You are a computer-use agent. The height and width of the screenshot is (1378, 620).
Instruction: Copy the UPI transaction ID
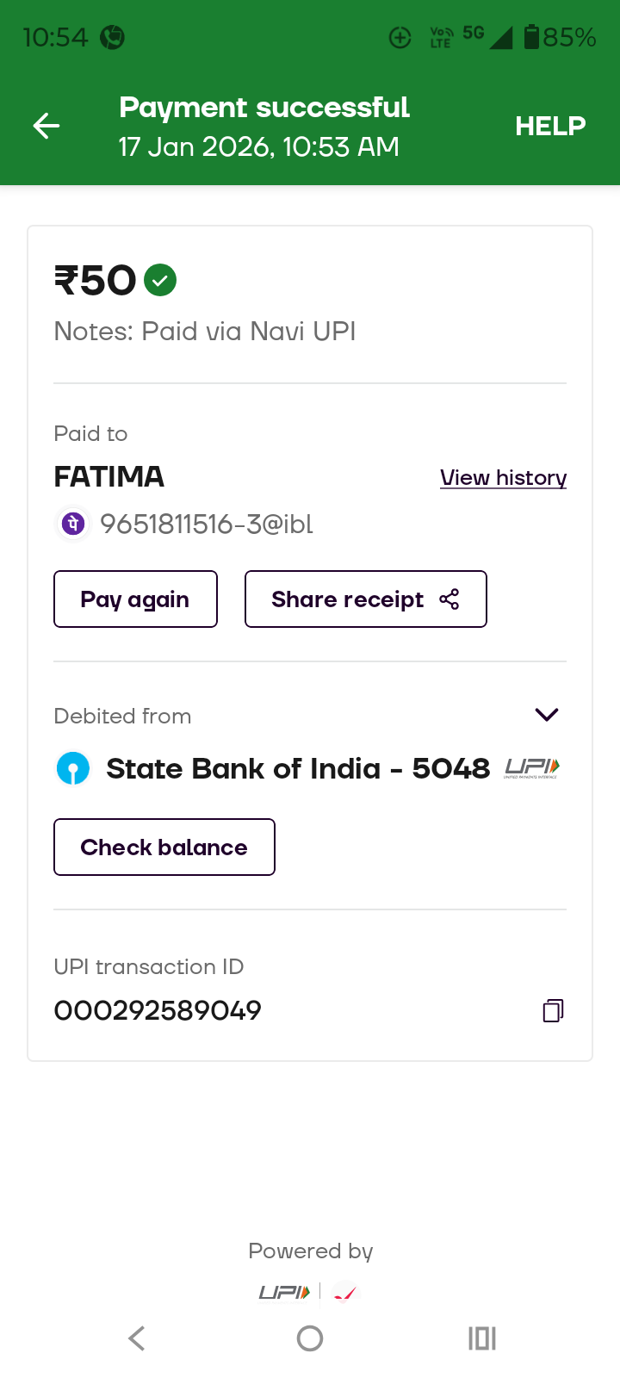tap(553, 1010)
